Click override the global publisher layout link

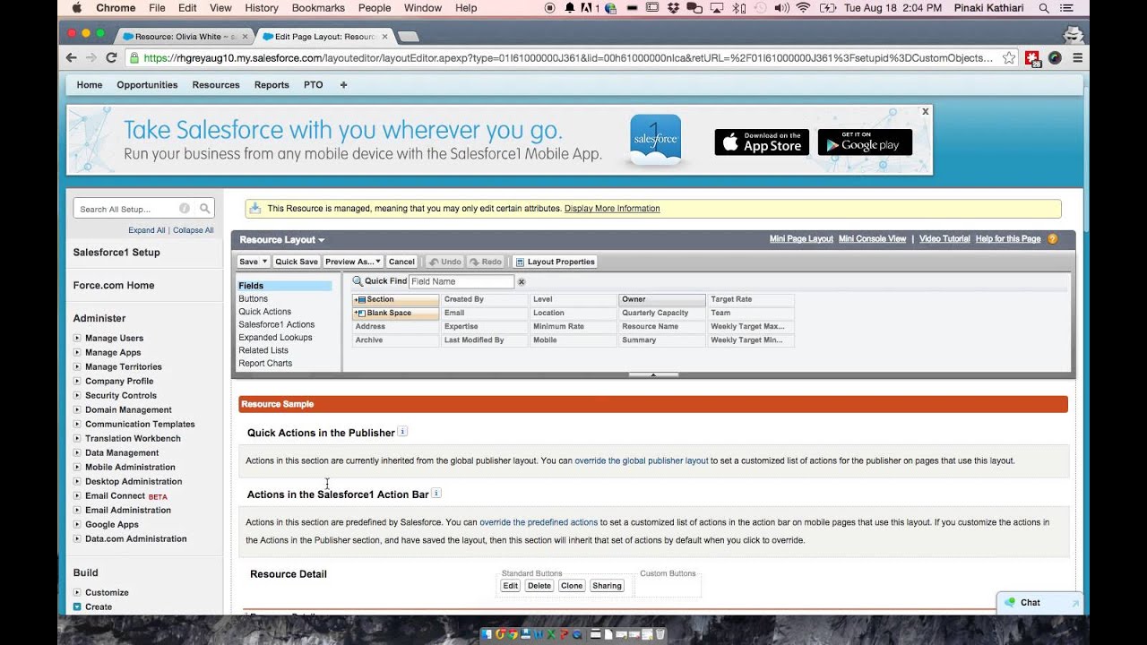pos(642,460)
